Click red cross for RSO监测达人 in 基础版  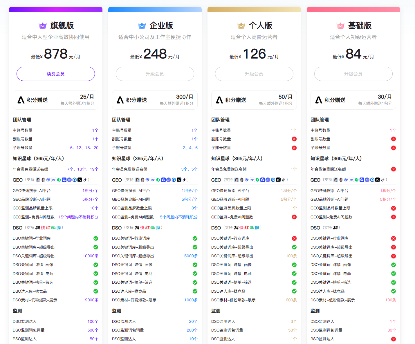point(394,339)
